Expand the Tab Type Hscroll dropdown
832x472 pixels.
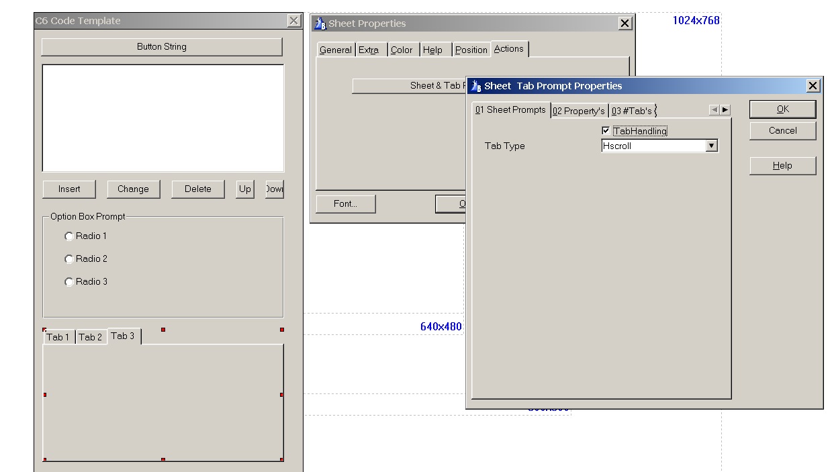click(x=712, y=146)
